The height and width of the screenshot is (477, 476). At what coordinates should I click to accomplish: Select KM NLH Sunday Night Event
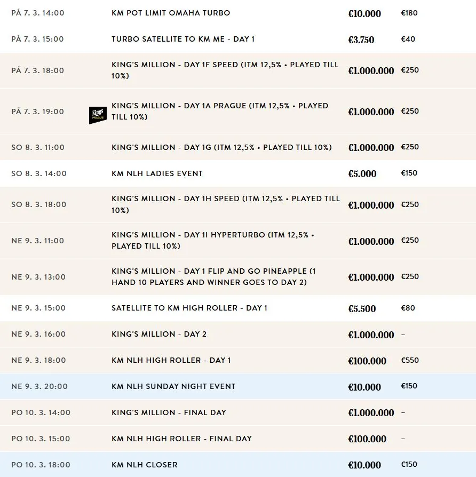173,386
